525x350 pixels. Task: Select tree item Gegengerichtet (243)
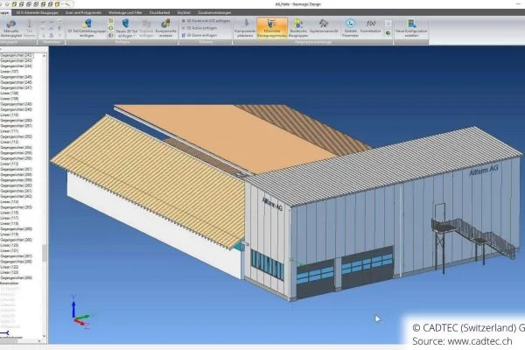tap(17, 60)
